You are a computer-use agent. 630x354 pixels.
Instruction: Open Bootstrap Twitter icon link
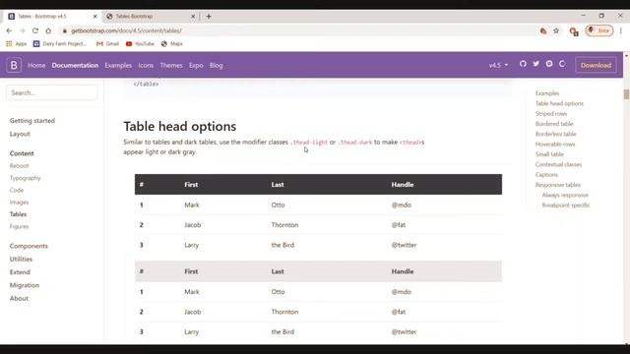[535, 64]
